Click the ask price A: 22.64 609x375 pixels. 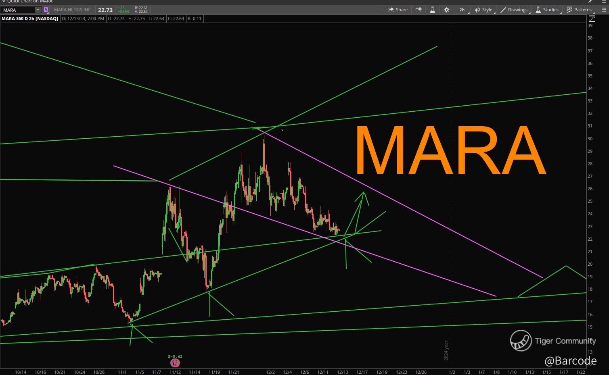[141, 12]
